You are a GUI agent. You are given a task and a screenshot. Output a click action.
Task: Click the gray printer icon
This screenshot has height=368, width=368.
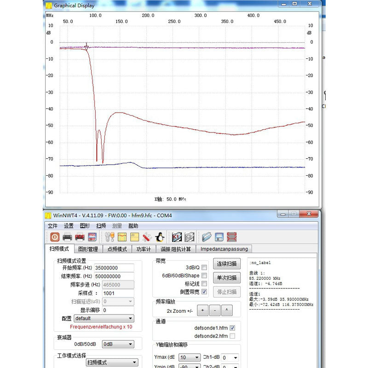pos(67,237)
